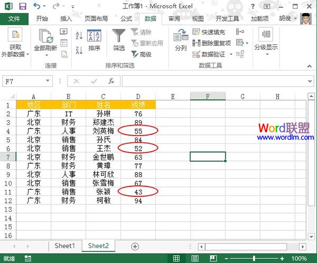The width and height of the screenshot is (317, 263).
Task: Open the File tab
Action: 14,19
